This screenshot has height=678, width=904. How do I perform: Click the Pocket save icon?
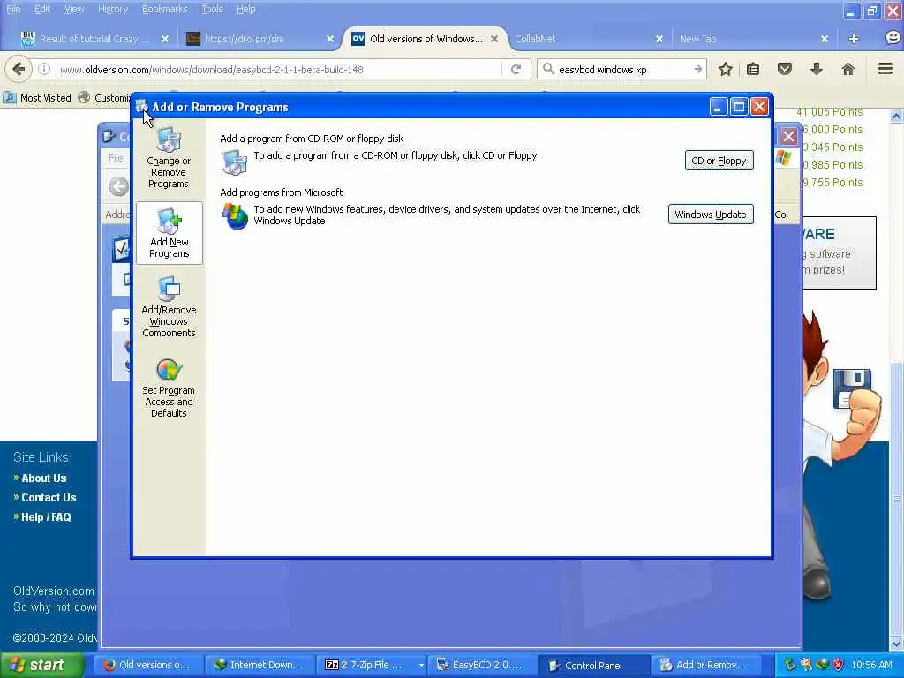[785, 70]
